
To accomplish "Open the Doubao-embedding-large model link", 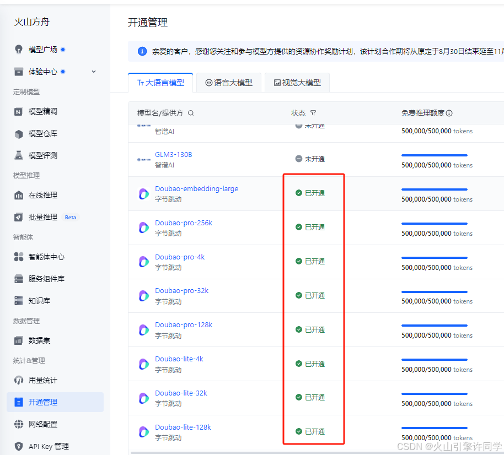I will tap(197, 189).
